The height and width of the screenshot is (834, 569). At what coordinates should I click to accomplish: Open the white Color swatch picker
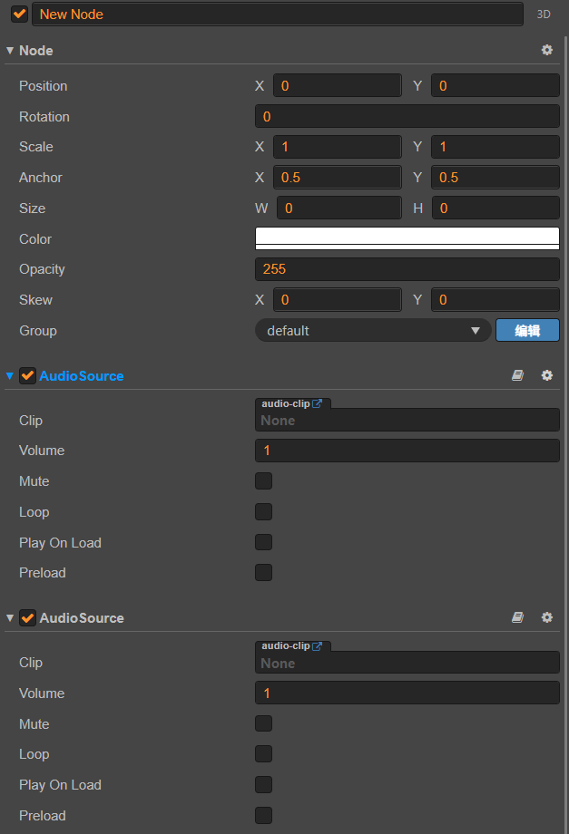point(407,238)
